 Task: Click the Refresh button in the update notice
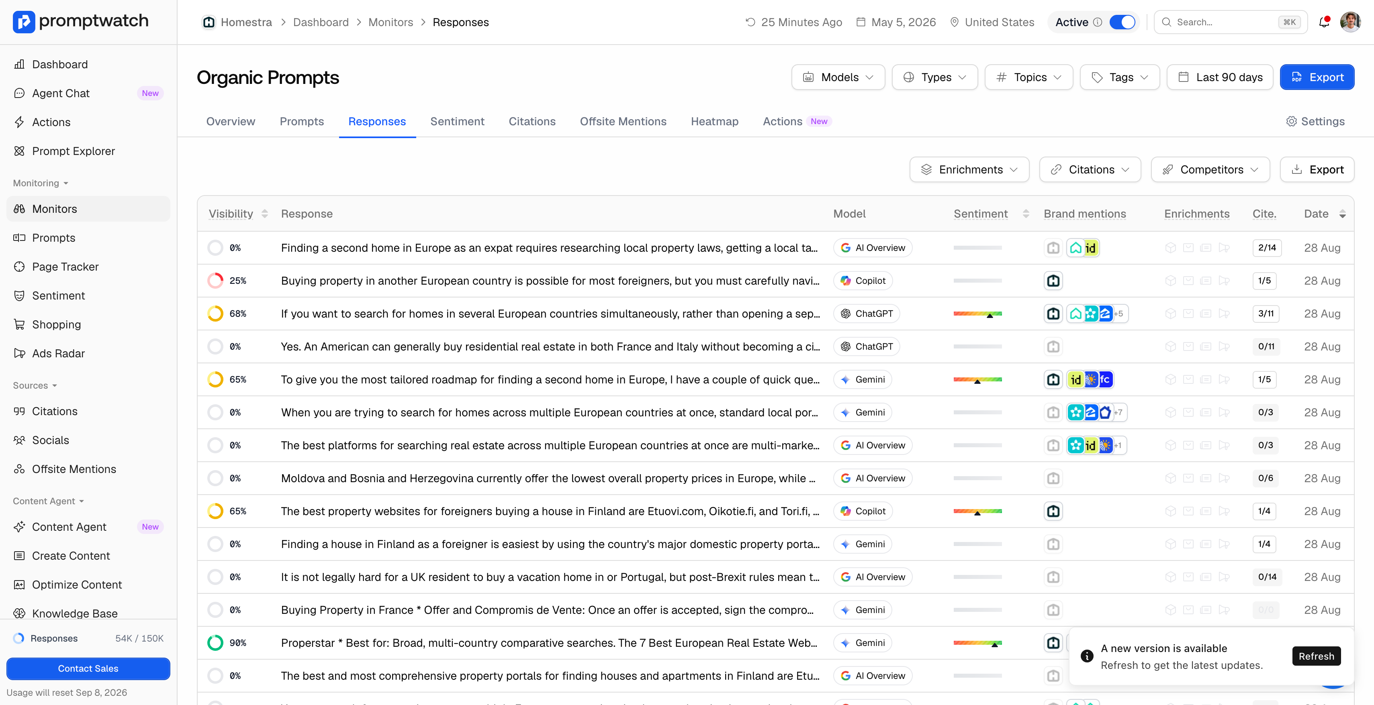[x=1316, y=656]
